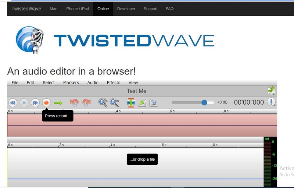Go to the iPhone / iPad page
Viewport: 294px width, 188px height.
pos(77,9)
